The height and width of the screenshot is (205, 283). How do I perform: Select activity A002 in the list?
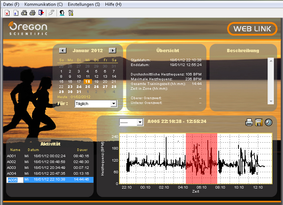pos(50,162)
